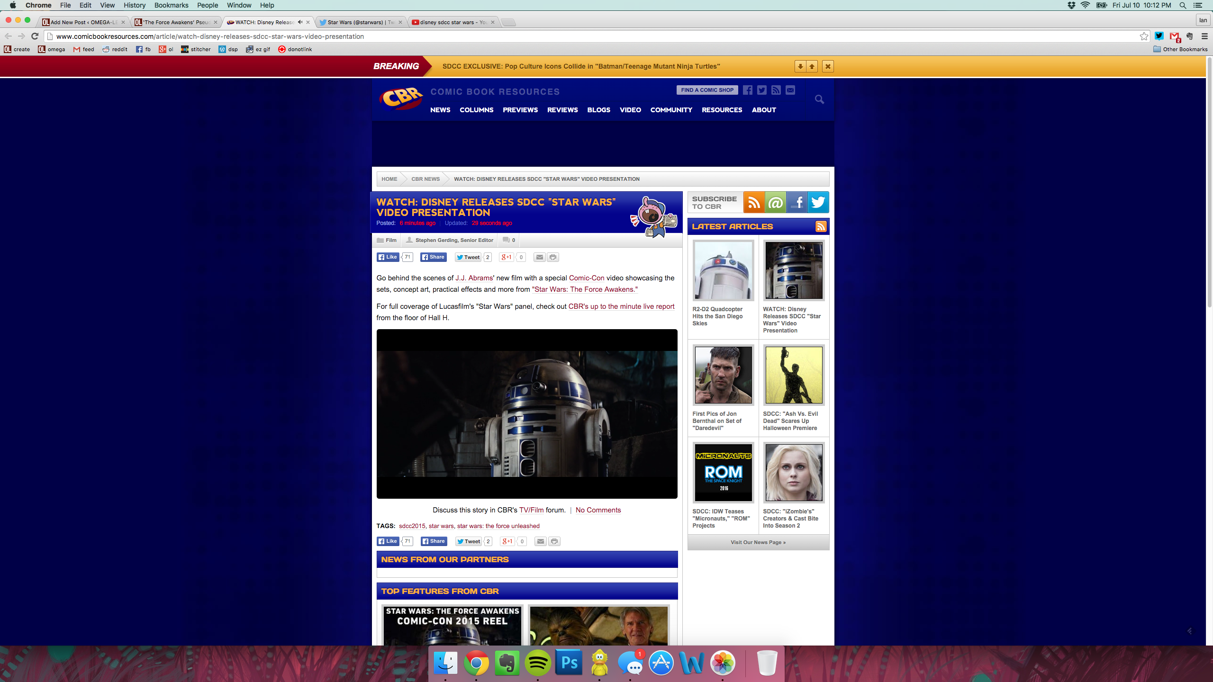Screen dimensions: 1213x682
Task: Click the bottom email article icon
Action: click(541, 541)
